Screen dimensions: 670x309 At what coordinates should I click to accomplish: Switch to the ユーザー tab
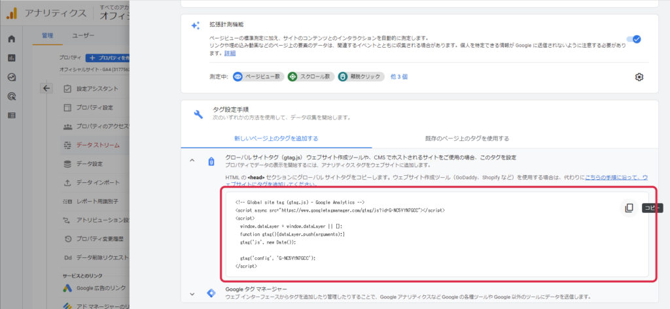pyautogui.click(x=83, y=36)
